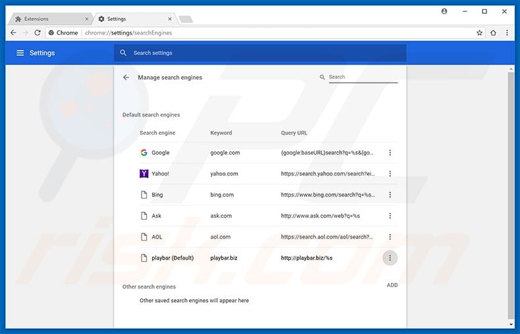The width and height of the screenshot is (520, 334).
Task: Minimize the Chrome window
Action: [x=465, y=11]
